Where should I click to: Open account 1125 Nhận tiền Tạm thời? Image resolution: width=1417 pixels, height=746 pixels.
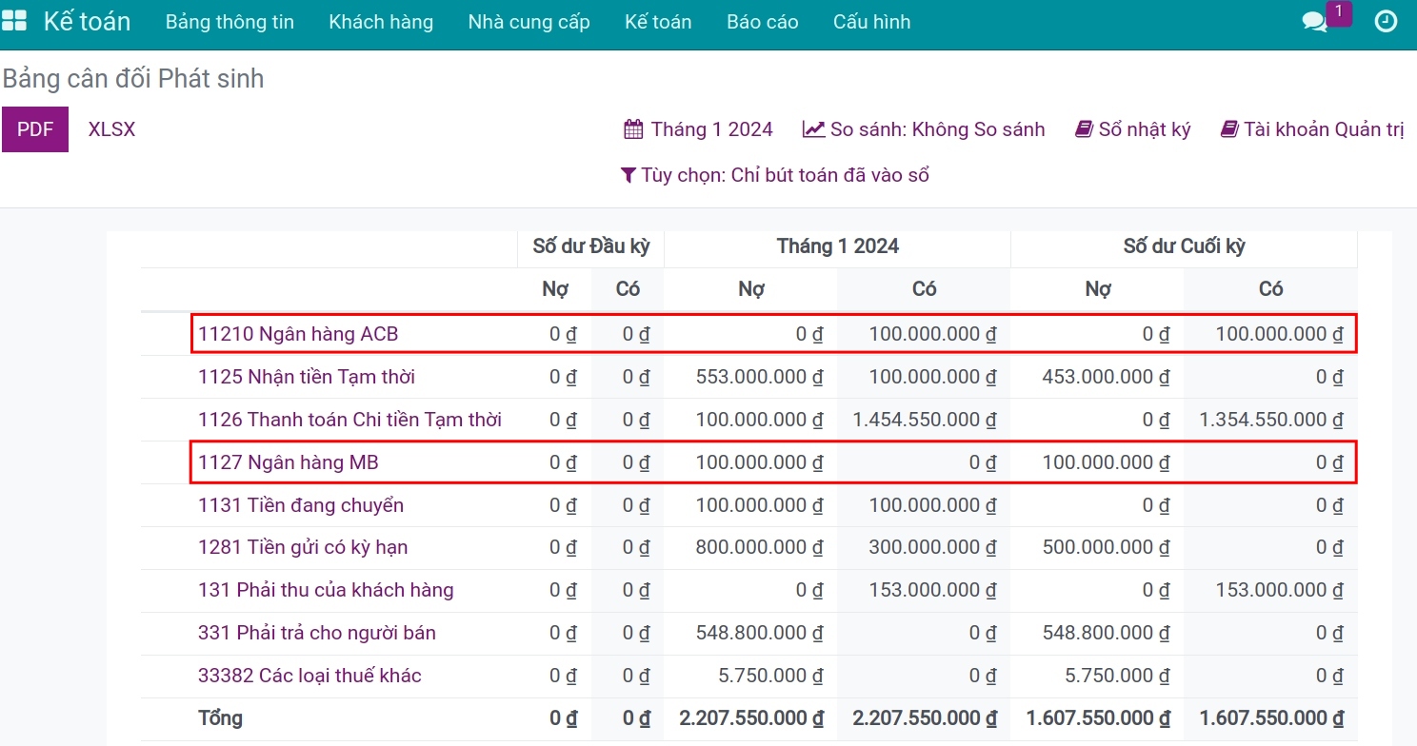click(307, 377)
